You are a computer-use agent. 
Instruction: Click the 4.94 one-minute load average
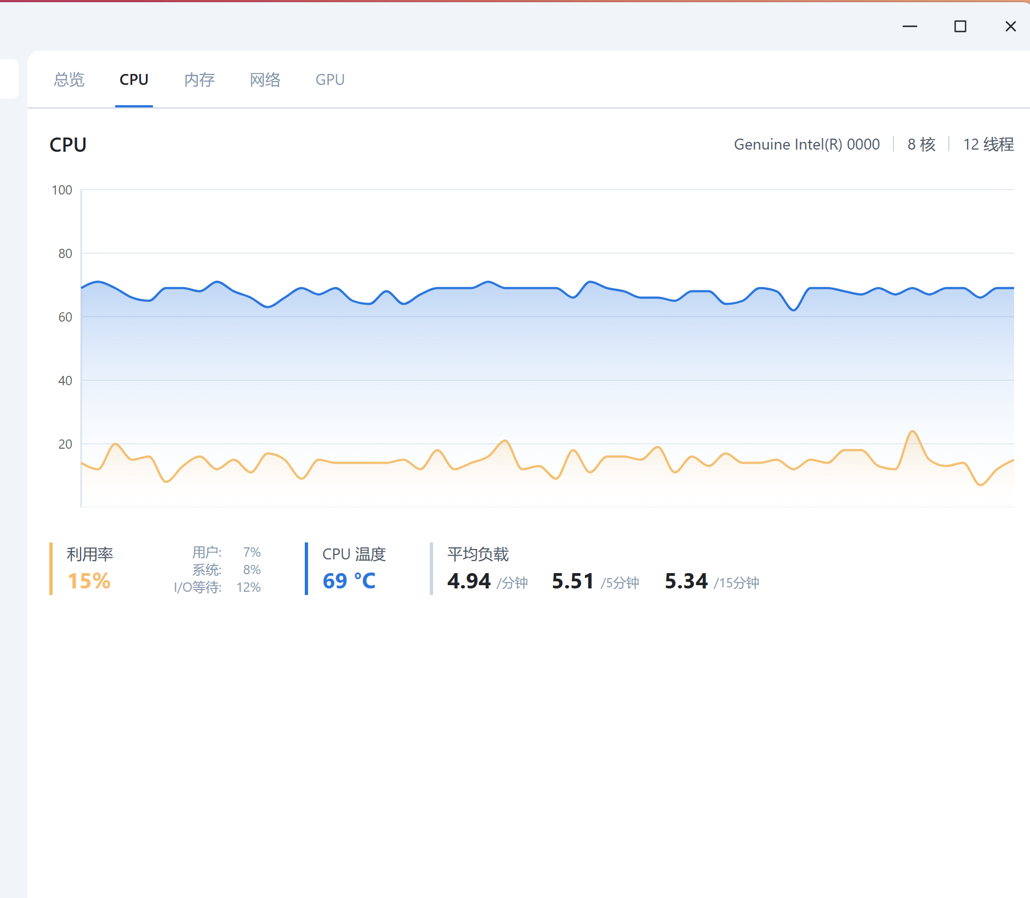tap(469, 581)
